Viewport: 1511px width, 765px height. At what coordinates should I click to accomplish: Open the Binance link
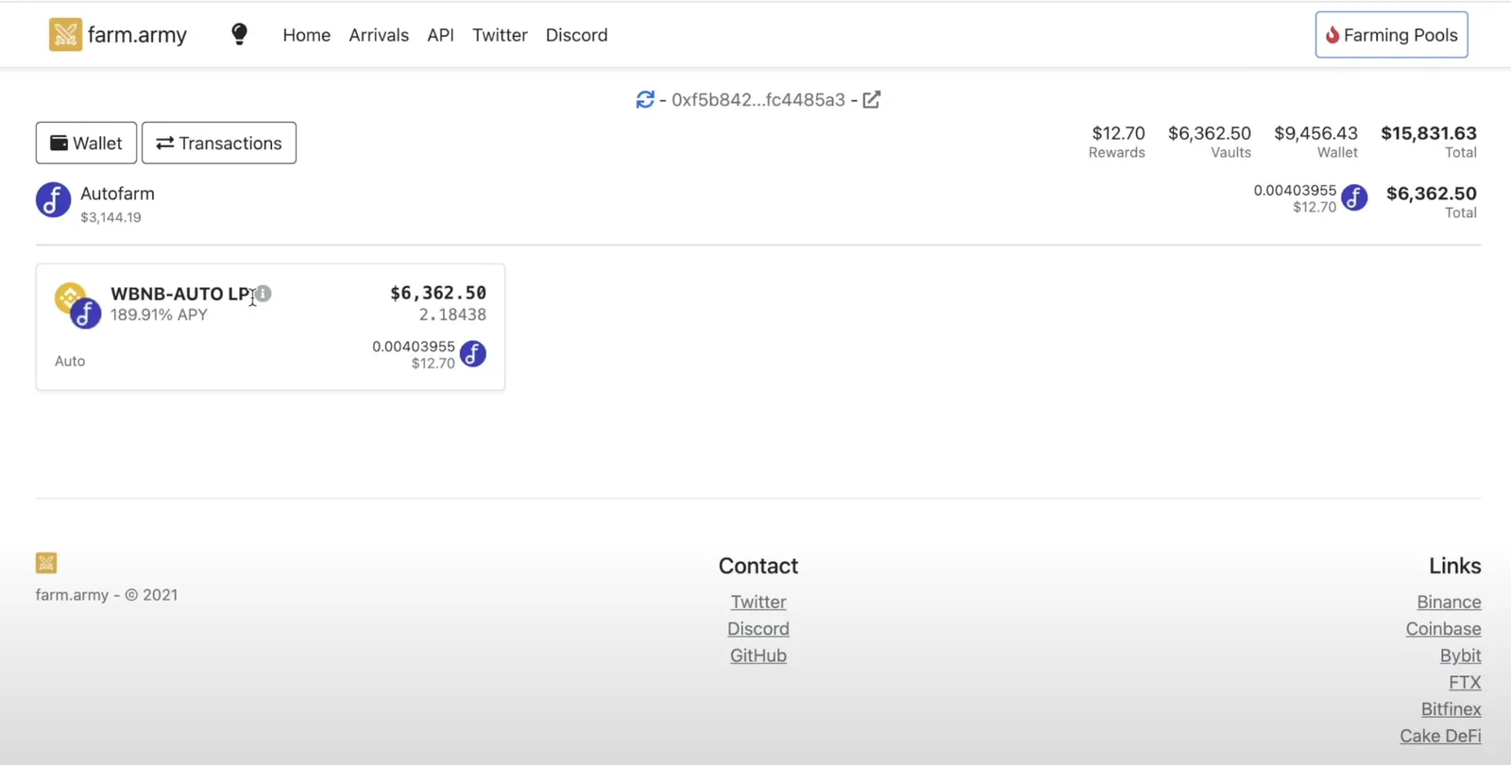1449,602
